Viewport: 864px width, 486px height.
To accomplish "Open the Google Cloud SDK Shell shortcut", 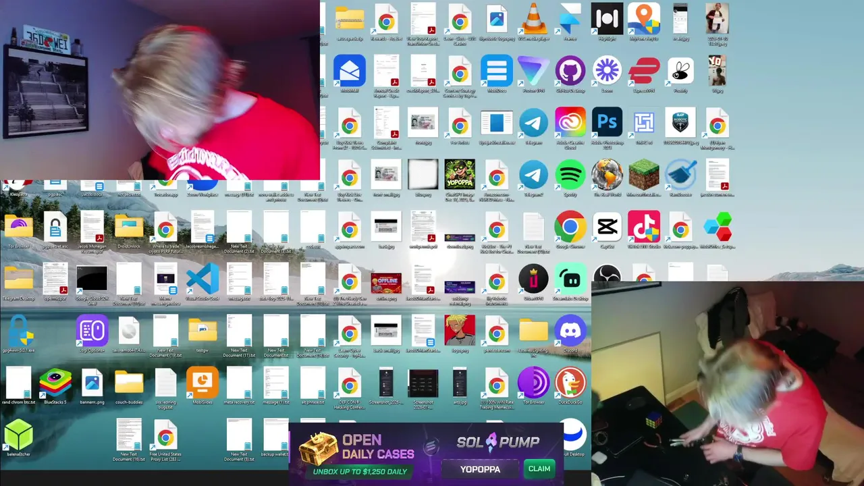I will click(x=92, y=279).
